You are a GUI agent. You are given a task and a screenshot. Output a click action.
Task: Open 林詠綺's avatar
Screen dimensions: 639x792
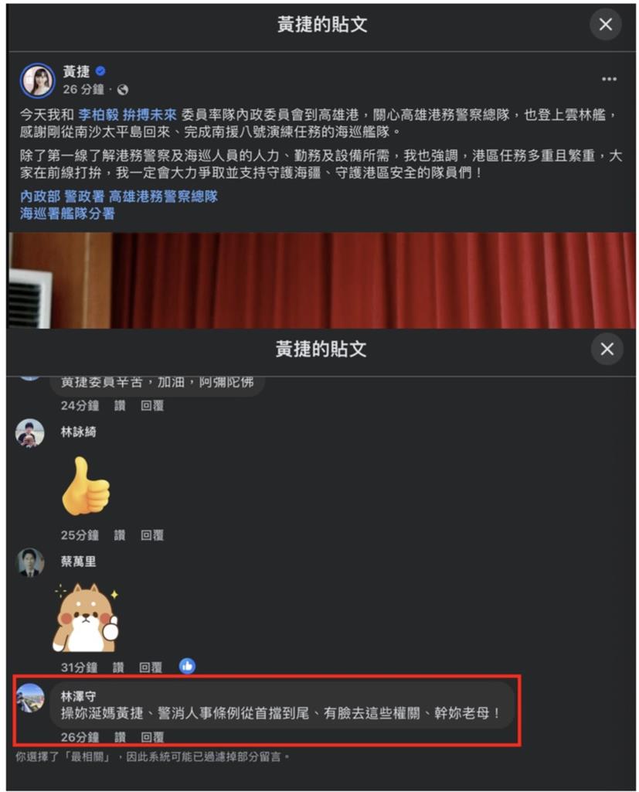pos(30,433)
